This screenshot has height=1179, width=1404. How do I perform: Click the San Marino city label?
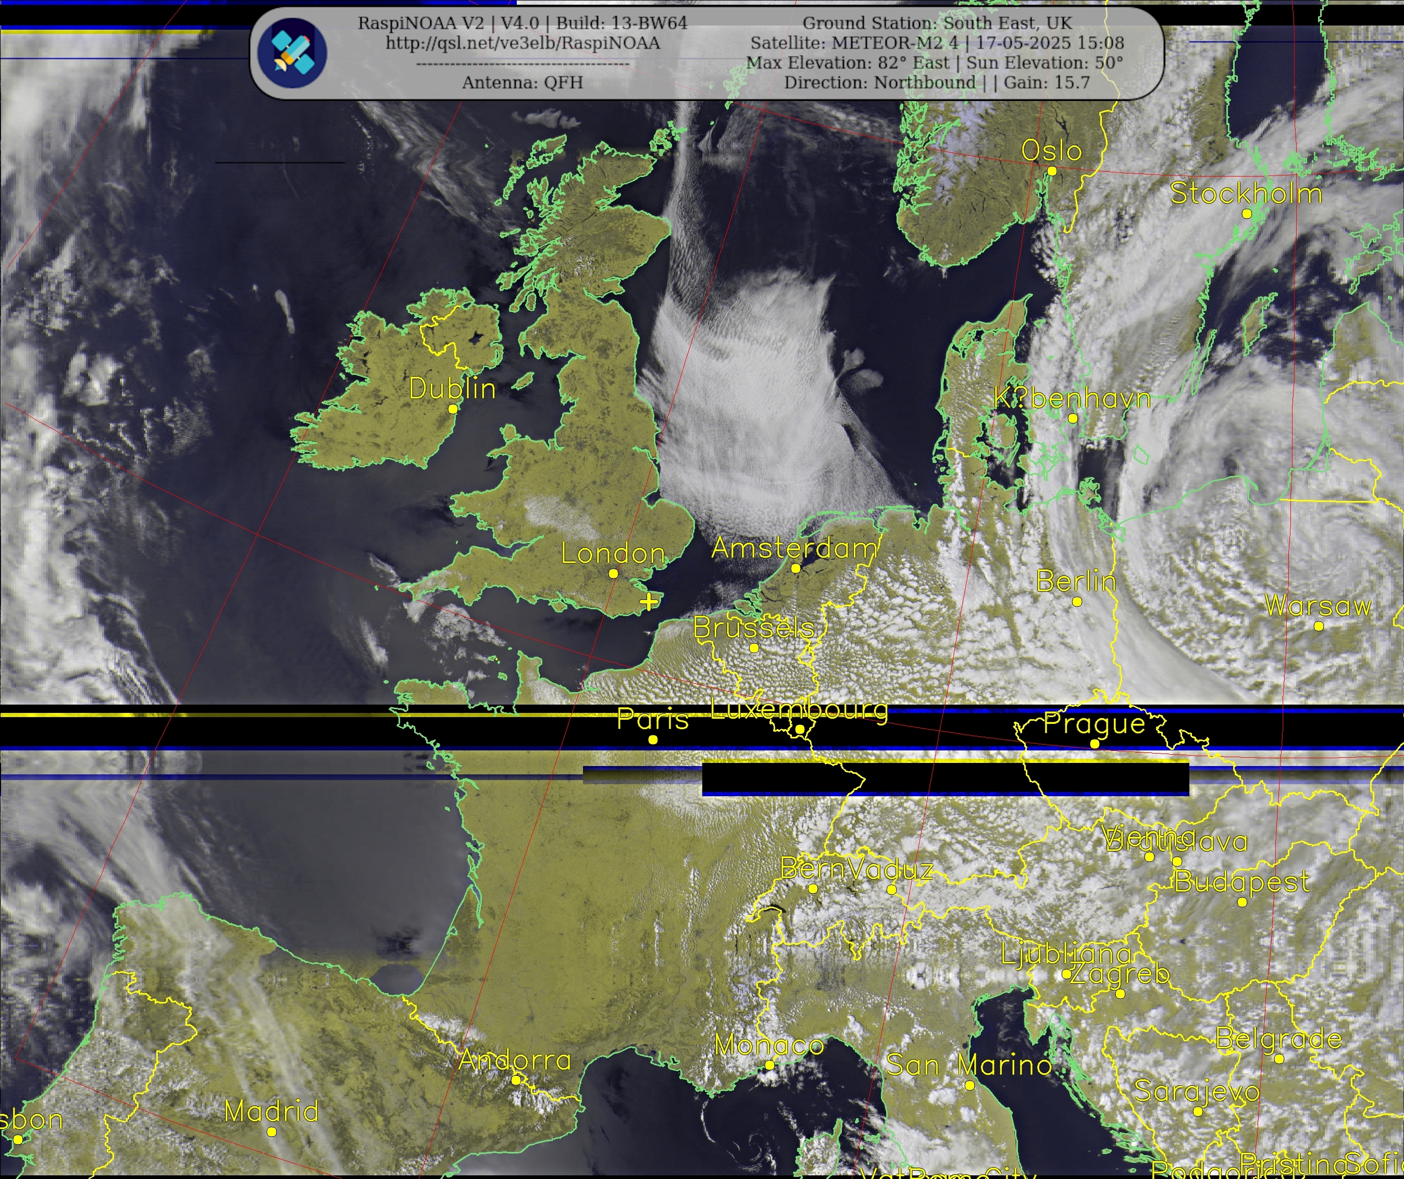(970, 1065)
